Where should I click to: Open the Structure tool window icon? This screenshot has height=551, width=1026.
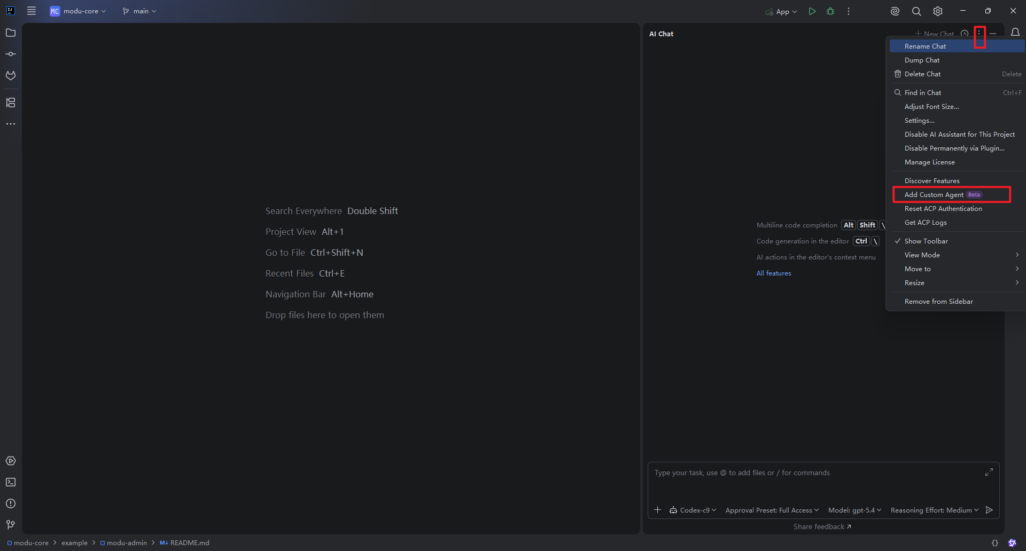coord(11,103)
